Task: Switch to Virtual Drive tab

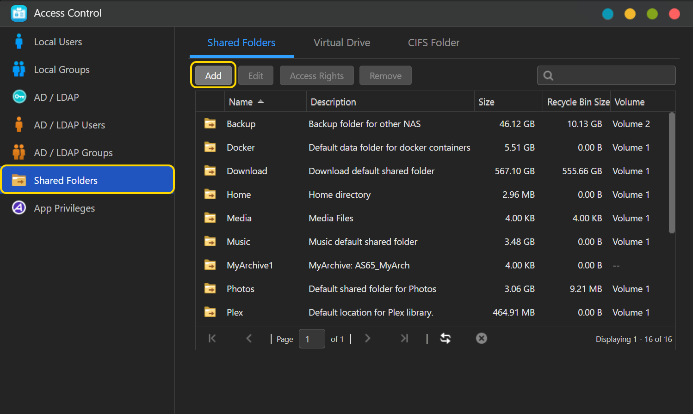Action: click(x=342, y=43)
